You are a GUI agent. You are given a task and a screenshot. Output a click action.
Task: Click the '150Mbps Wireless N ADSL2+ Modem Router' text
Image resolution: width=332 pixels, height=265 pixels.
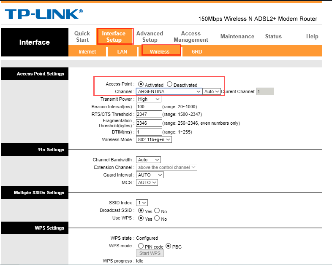pos(258,19)
